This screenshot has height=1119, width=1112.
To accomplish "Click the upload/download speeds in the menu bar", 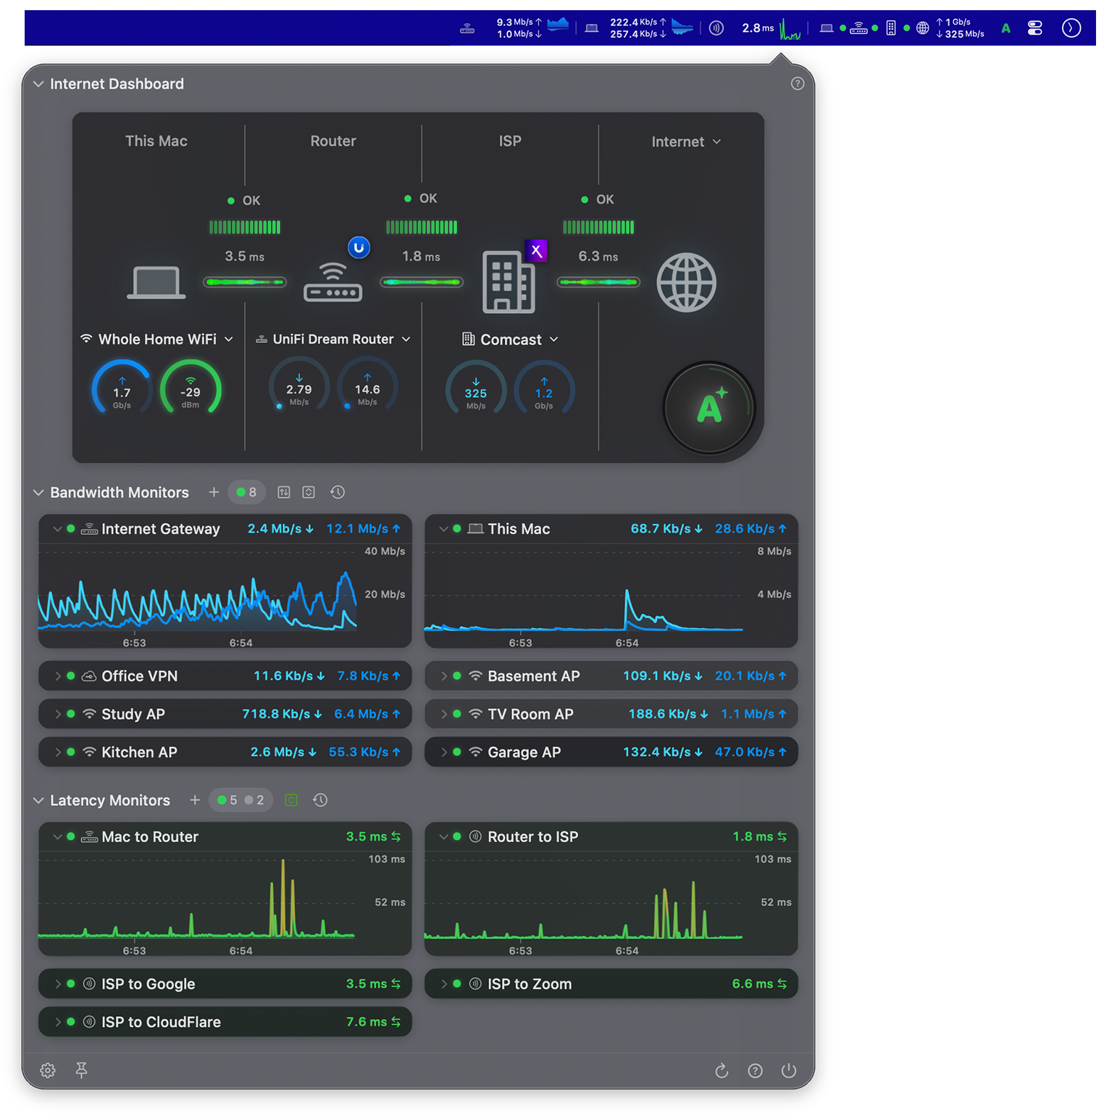I will tap(517, 28).
